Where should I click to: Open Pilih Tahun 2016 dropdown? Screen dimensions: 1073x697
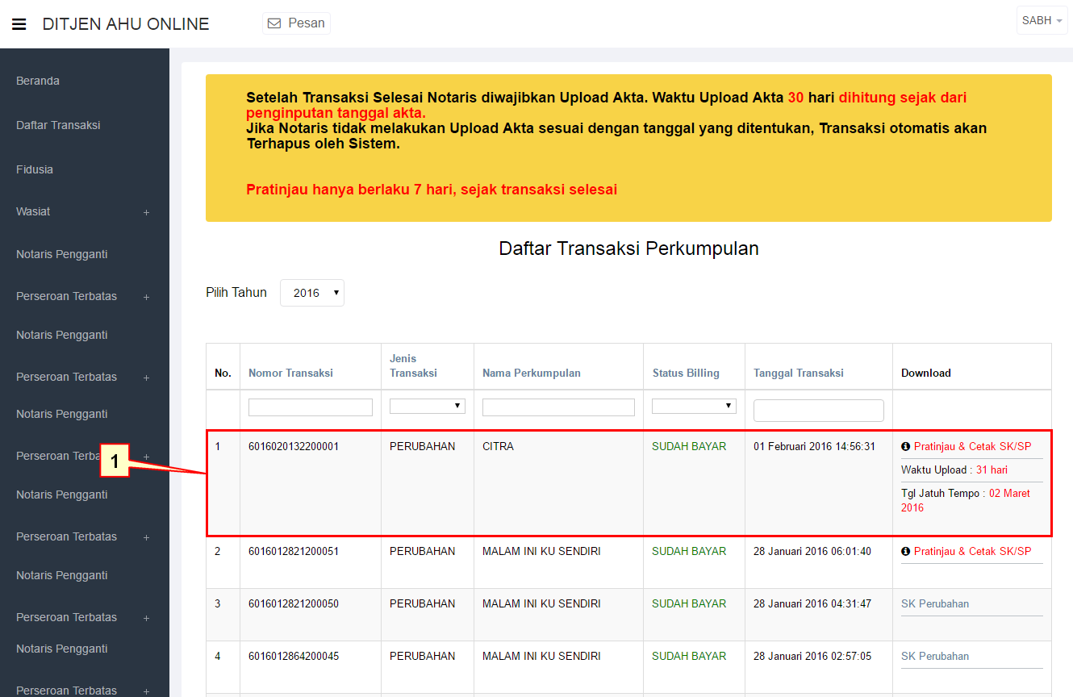[x=311, y=293]
